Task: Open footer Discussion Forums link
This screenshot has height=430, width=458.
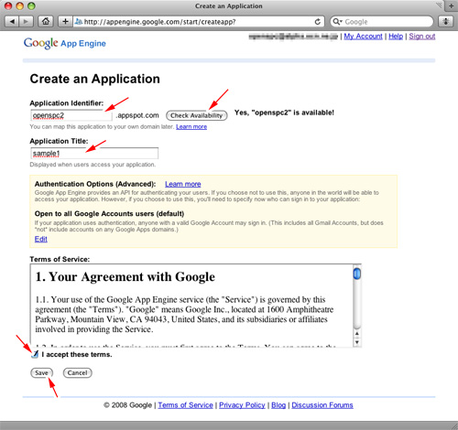Action: [322, 405]
